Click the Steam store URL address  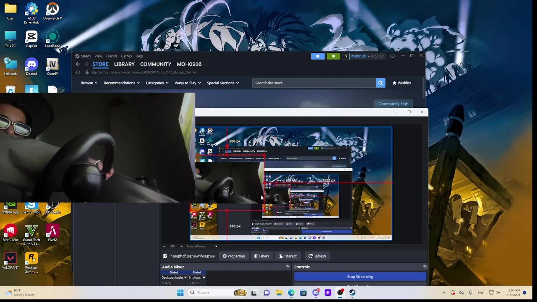[143, 72]
